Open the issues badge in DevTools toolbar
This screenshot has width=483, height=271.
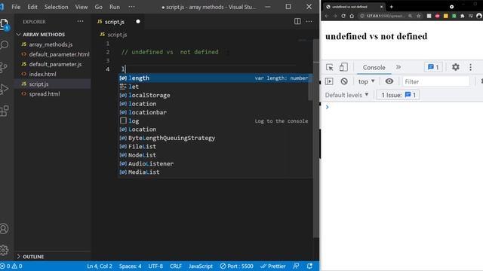pyautogui.click(x=433, y=67)
